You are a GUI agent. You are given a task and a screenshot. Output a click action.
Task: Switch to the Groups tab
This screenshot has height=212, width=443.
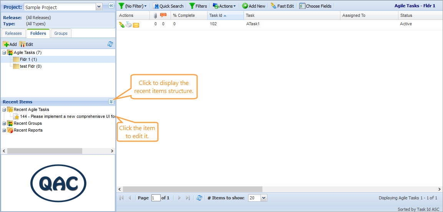(x=61, y=33)
